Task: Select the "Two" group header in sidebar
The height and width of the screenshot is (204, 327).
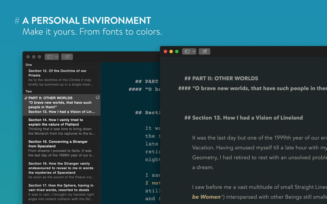Action: (x=29, y=91)
